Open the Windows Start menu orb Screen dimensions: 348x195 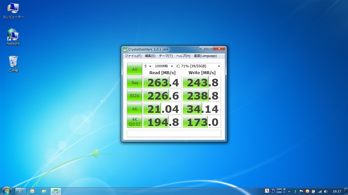pos(7,191)
